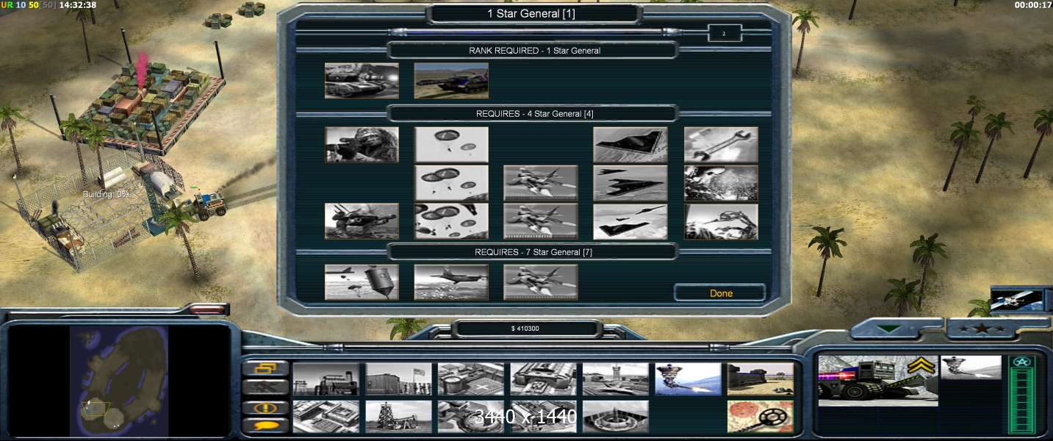The width and height of the screenshot is (1053, 441).
Task: Select the first Paradrop level icon
Action: tap(451, 145)
